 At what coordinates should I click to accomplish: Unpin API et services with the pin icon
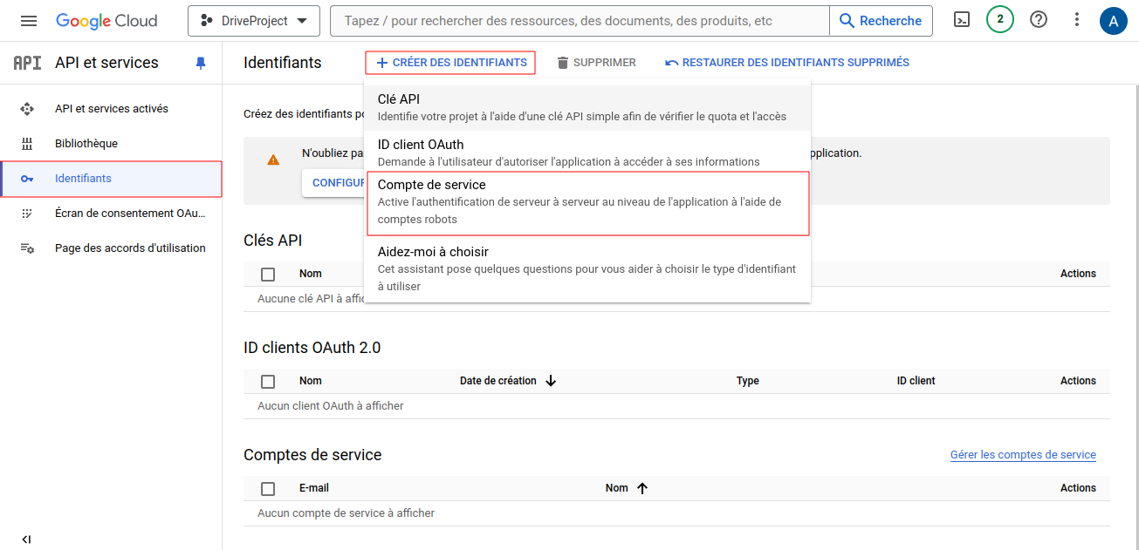click(x=201, y=62)
